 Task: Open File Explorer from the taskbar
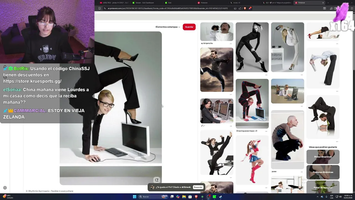coord(184,197)
